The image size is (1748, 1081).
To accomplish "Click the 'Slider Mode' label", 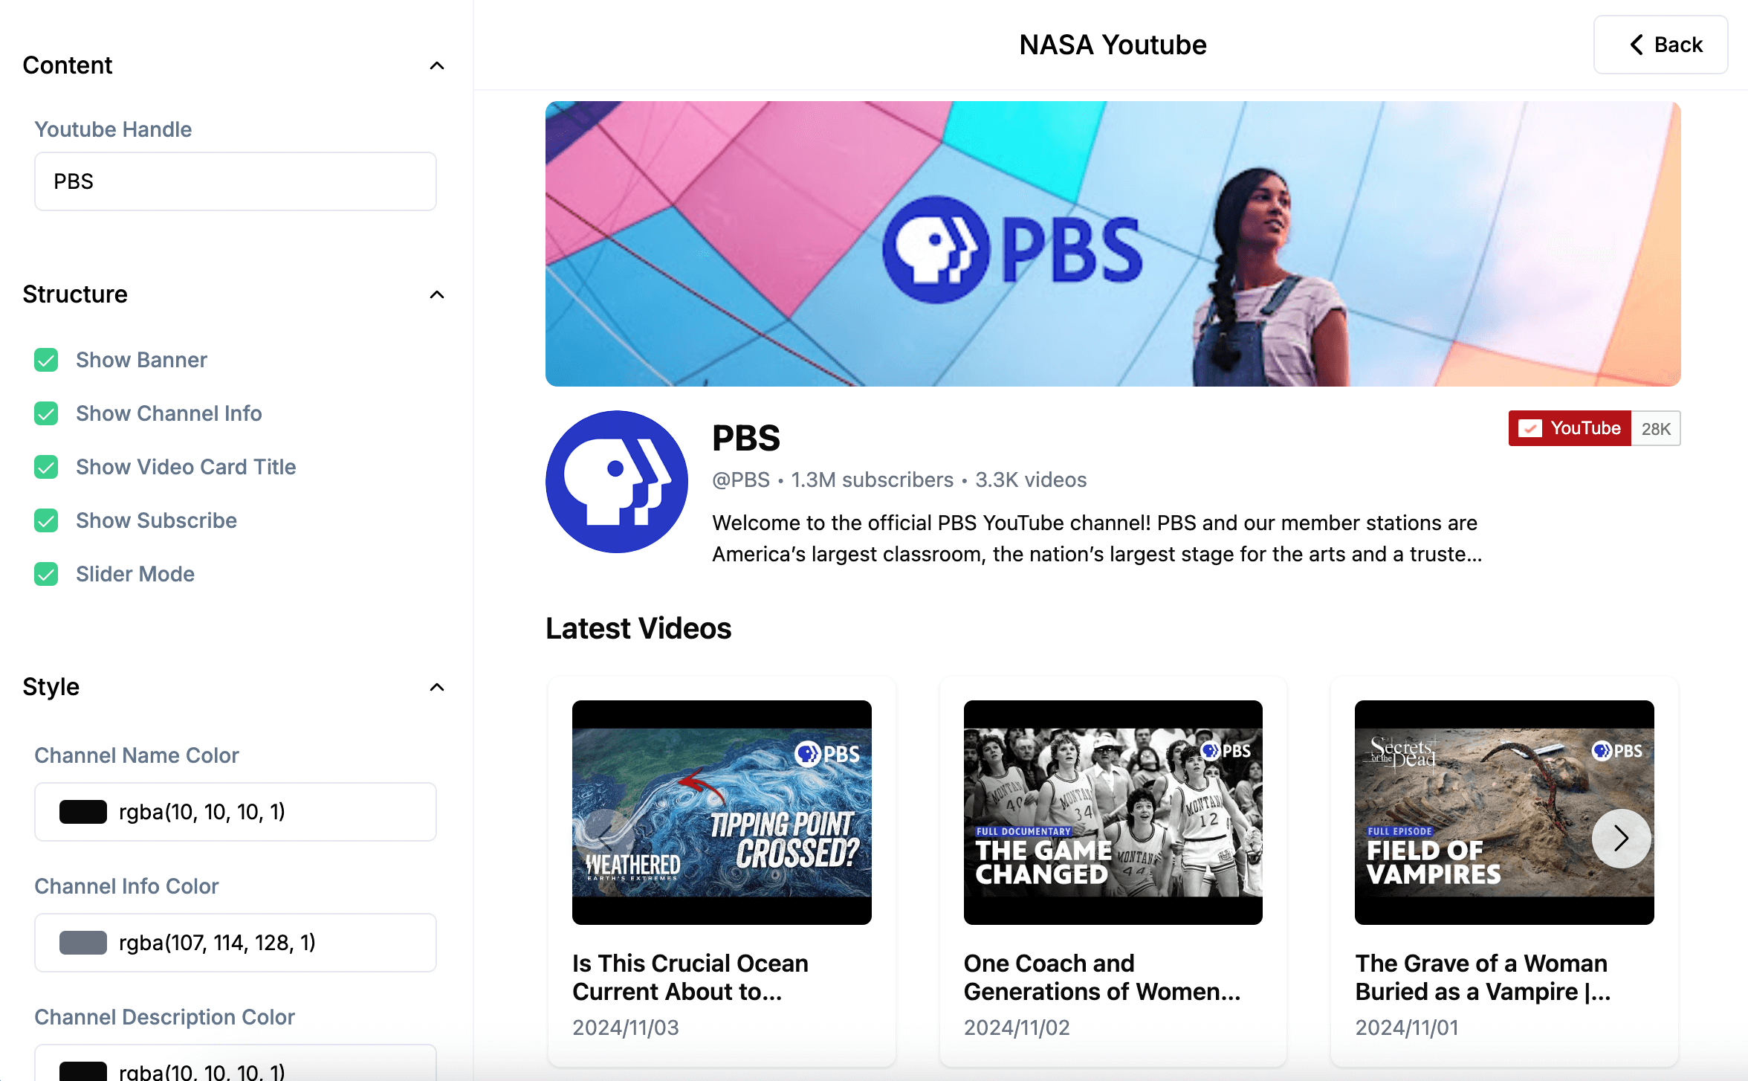I will tap(135, 574).
